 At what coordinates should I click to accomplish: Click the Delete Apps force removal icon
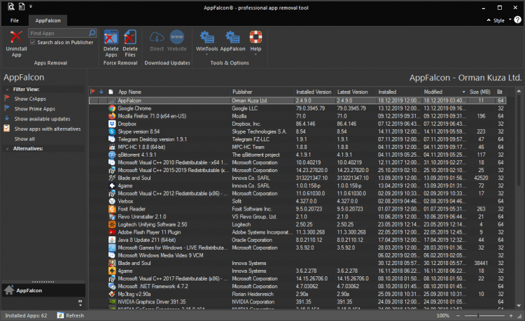(x=111, y=38)
